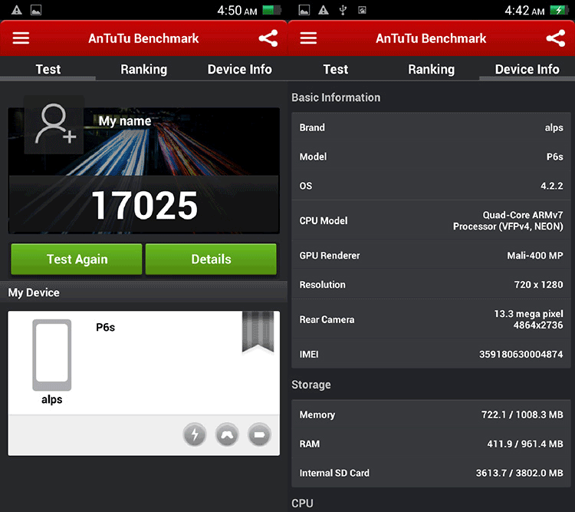The height and width of the screenshot is (512, 575).
Task: Open hamburger menu on the Device Info screen
Action: click(308, 38)
